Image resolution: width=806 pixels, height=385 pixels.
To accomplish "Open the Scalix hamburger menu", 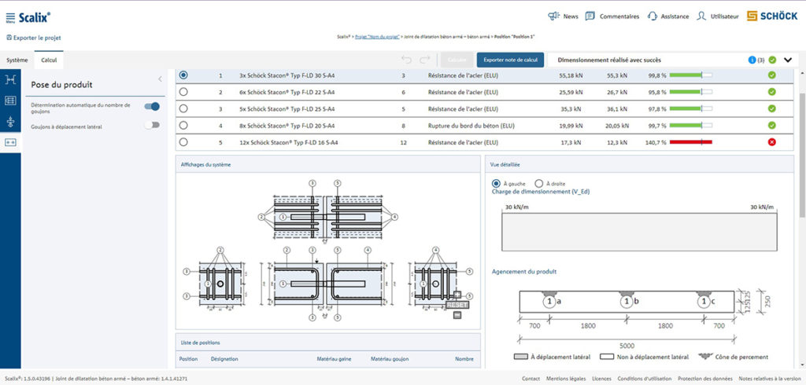I will [10, 17].
